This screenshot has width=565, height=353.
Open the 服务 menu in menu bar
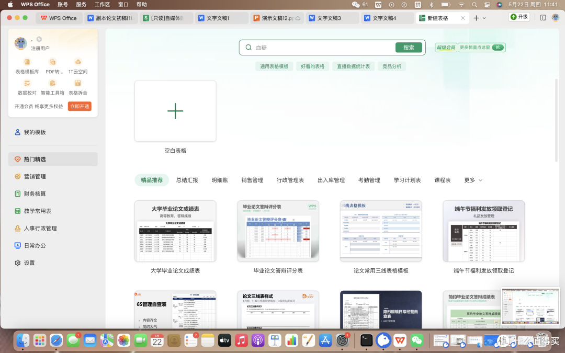tap(81, 5)
